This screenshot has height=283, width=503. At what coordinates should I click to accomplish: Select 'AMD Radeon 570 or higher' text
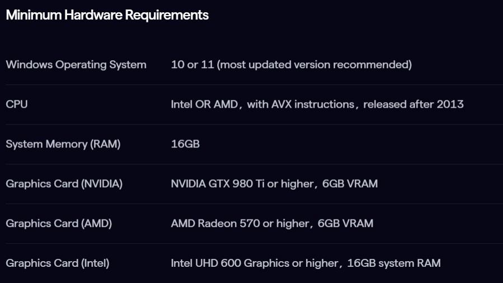coord(239,223)
